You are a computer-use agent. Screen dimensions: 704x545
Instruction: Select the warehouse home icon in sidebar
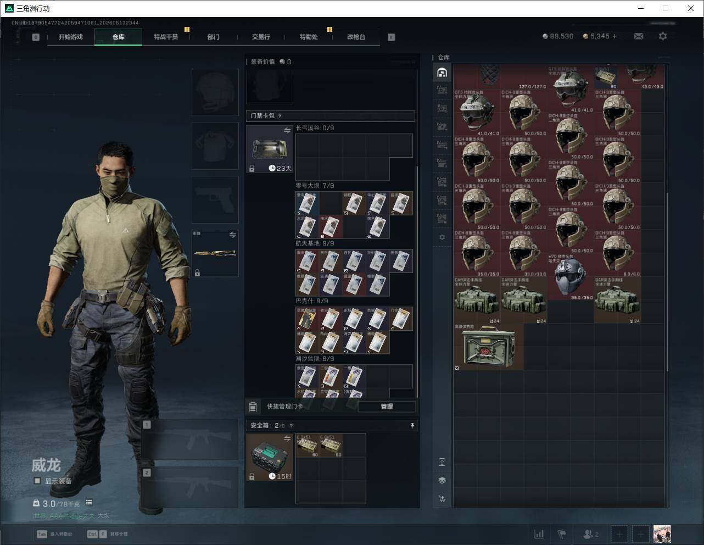(x=442, y=73)
